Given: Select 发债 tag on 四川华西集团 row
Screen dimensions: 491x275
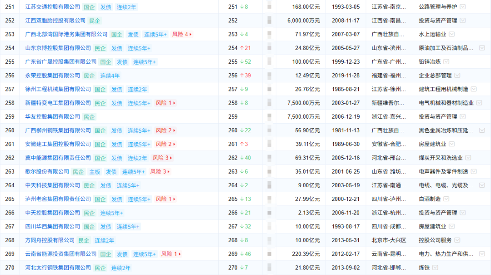Looking at the screenshot, I should (x=105, y=227).
